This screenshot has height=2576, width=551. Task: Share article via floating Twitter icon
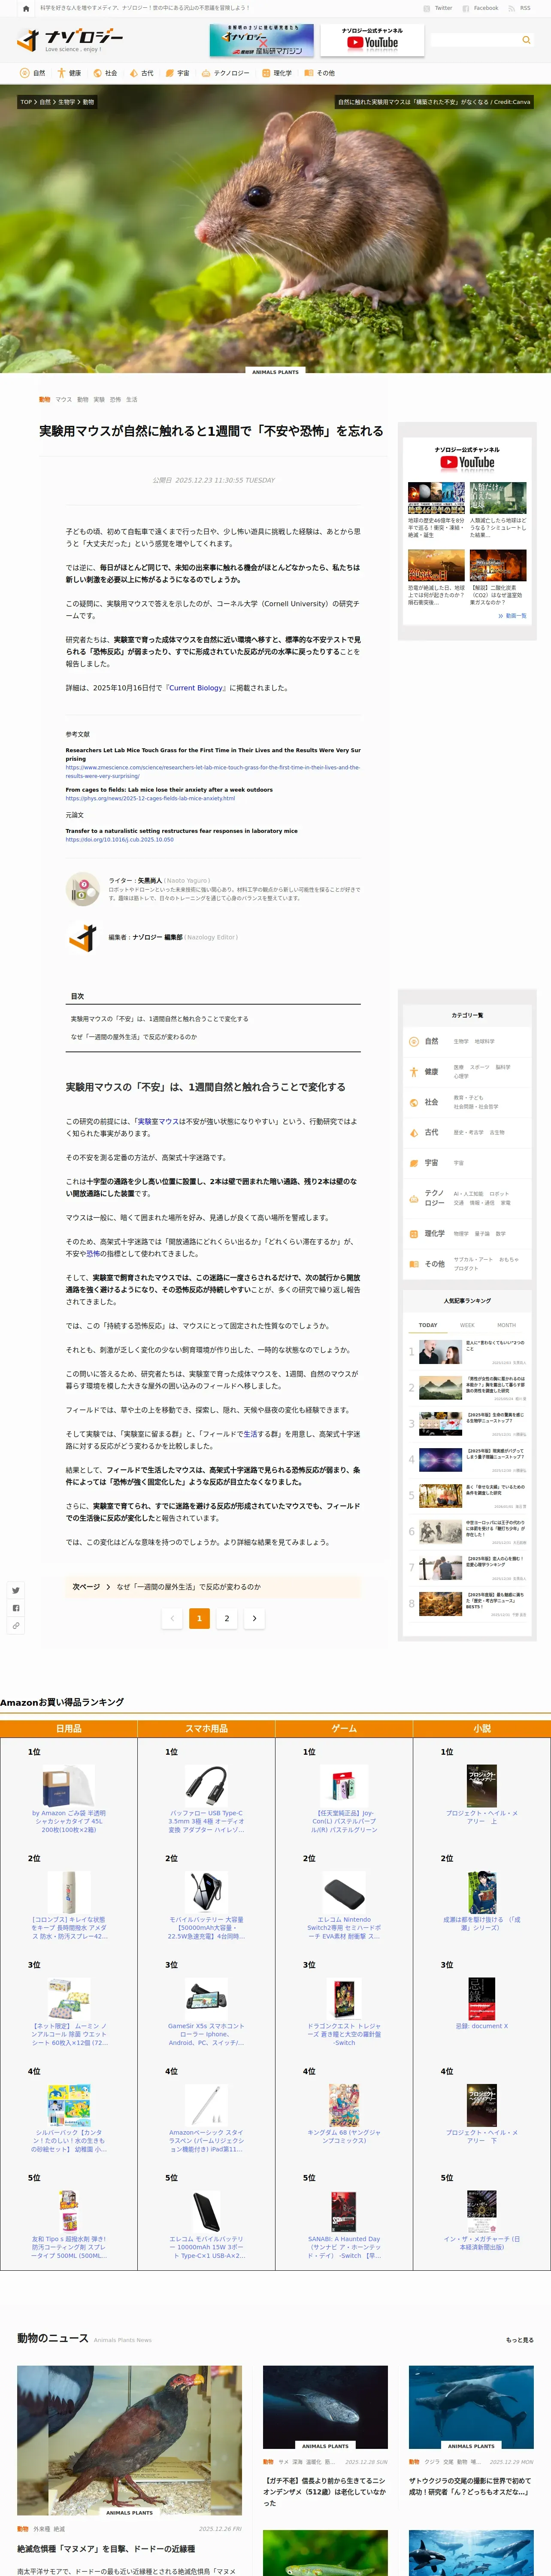pyautogui.click(x=16, y=1590)
